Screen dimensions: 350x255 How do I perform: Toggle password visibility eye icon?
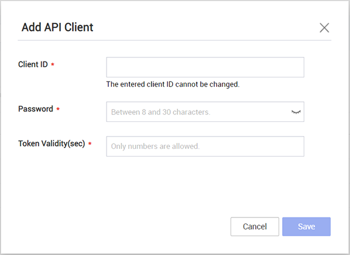point(296,112)
